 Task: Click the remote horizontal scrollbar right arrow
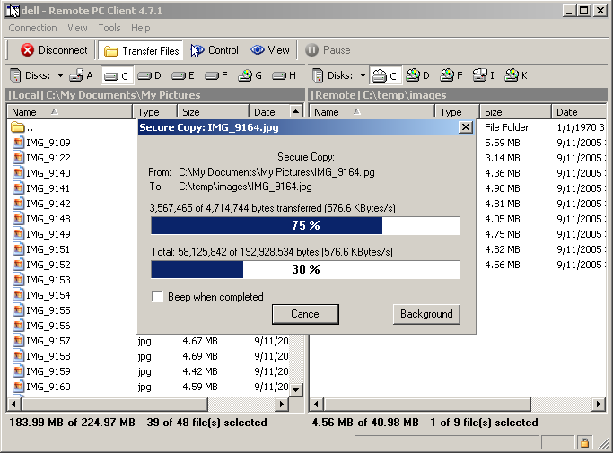pyautogui.click(x=599, y=405)
